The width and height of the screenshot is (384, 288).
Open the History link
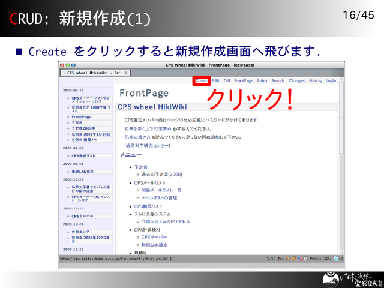(316, 80)
